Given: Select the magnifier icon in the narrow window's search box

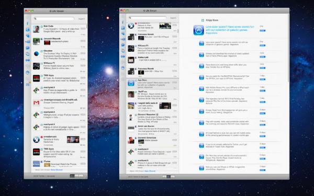Looking at the screenshot, I should point(36,19).
